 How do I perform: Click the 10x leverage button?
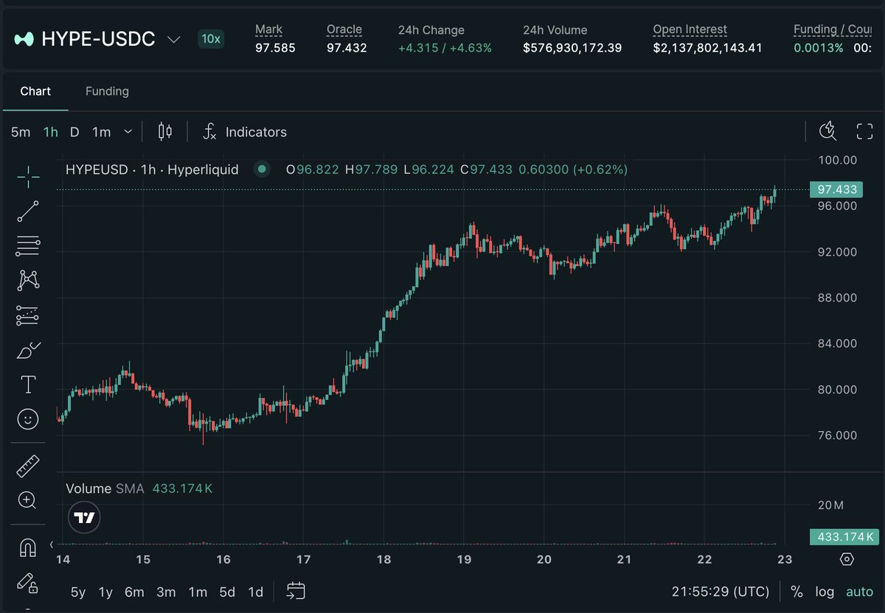tap(211, 39)
